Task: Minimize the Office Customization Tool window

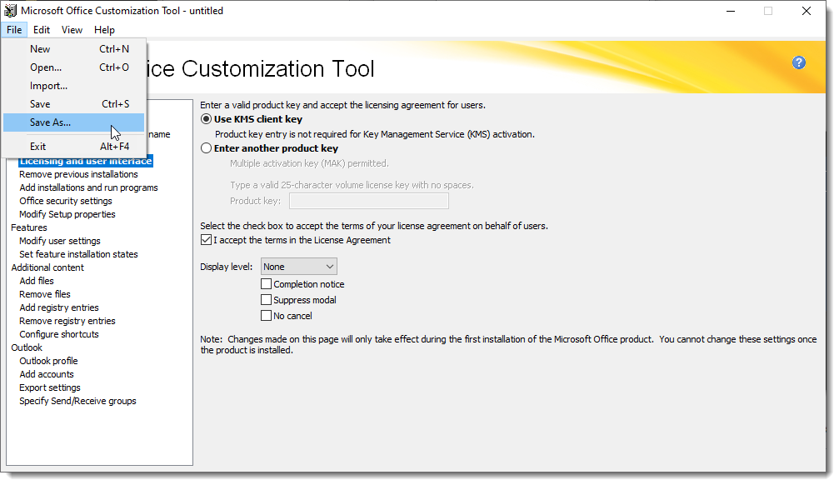Action: (731, 11)
